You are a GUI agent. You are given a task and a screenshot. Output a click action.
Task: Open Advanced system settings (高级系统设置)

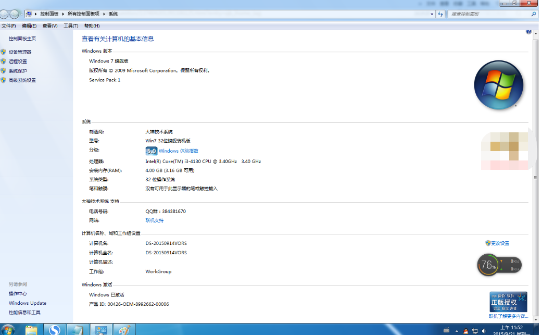pyautogui.click(x=22, y=80)
